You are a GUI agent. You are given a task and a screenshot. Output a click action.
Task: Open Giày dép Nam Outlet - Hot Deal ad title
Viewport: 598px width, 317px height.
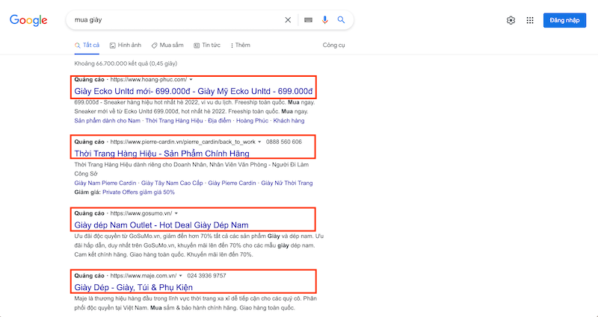point(161,225)
